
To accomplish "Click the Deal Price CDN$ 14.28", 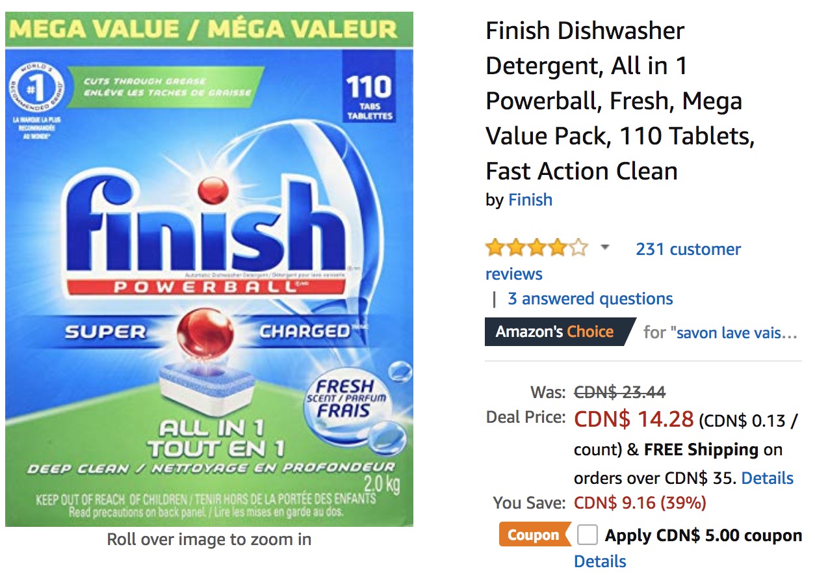I will (x=634, y=420).
